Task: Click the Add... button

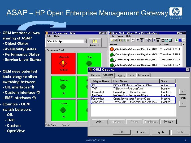Action: click(x=100, y=122)
